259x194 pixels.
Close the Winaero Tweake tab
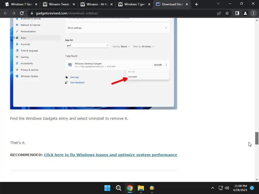tap(74, 4)
